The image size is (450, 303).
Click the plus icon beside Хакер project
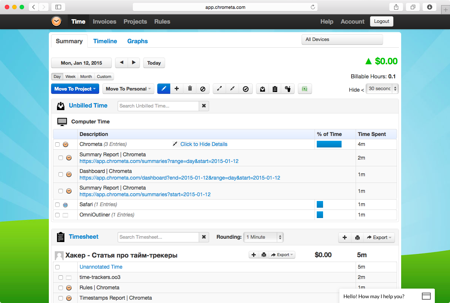pos(253,255)
